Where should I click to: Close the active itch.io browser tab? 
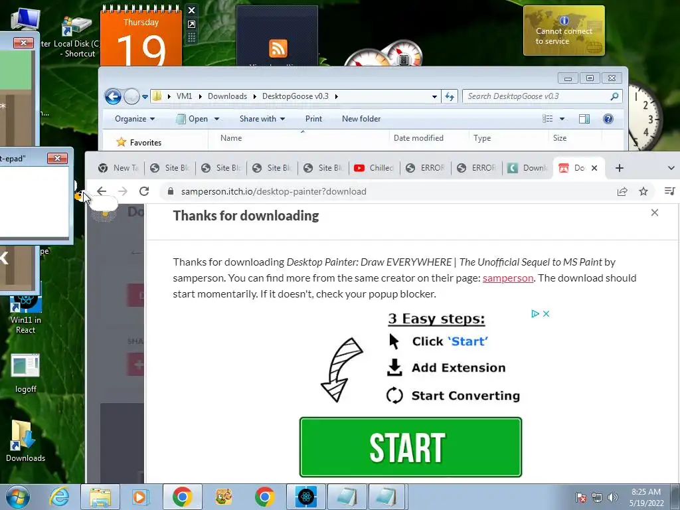pos(594,168)
